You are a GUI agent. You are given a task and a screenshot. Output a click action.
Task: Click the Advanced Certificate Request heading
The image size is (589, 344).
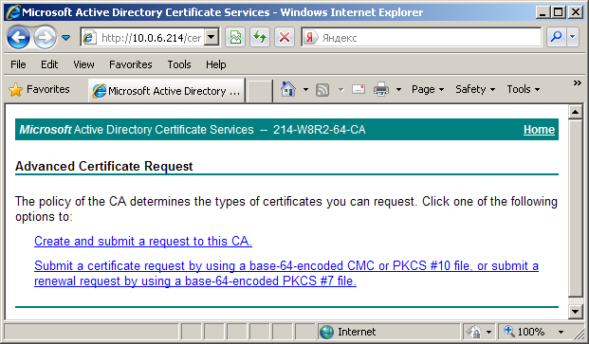(x=104, y=166)
